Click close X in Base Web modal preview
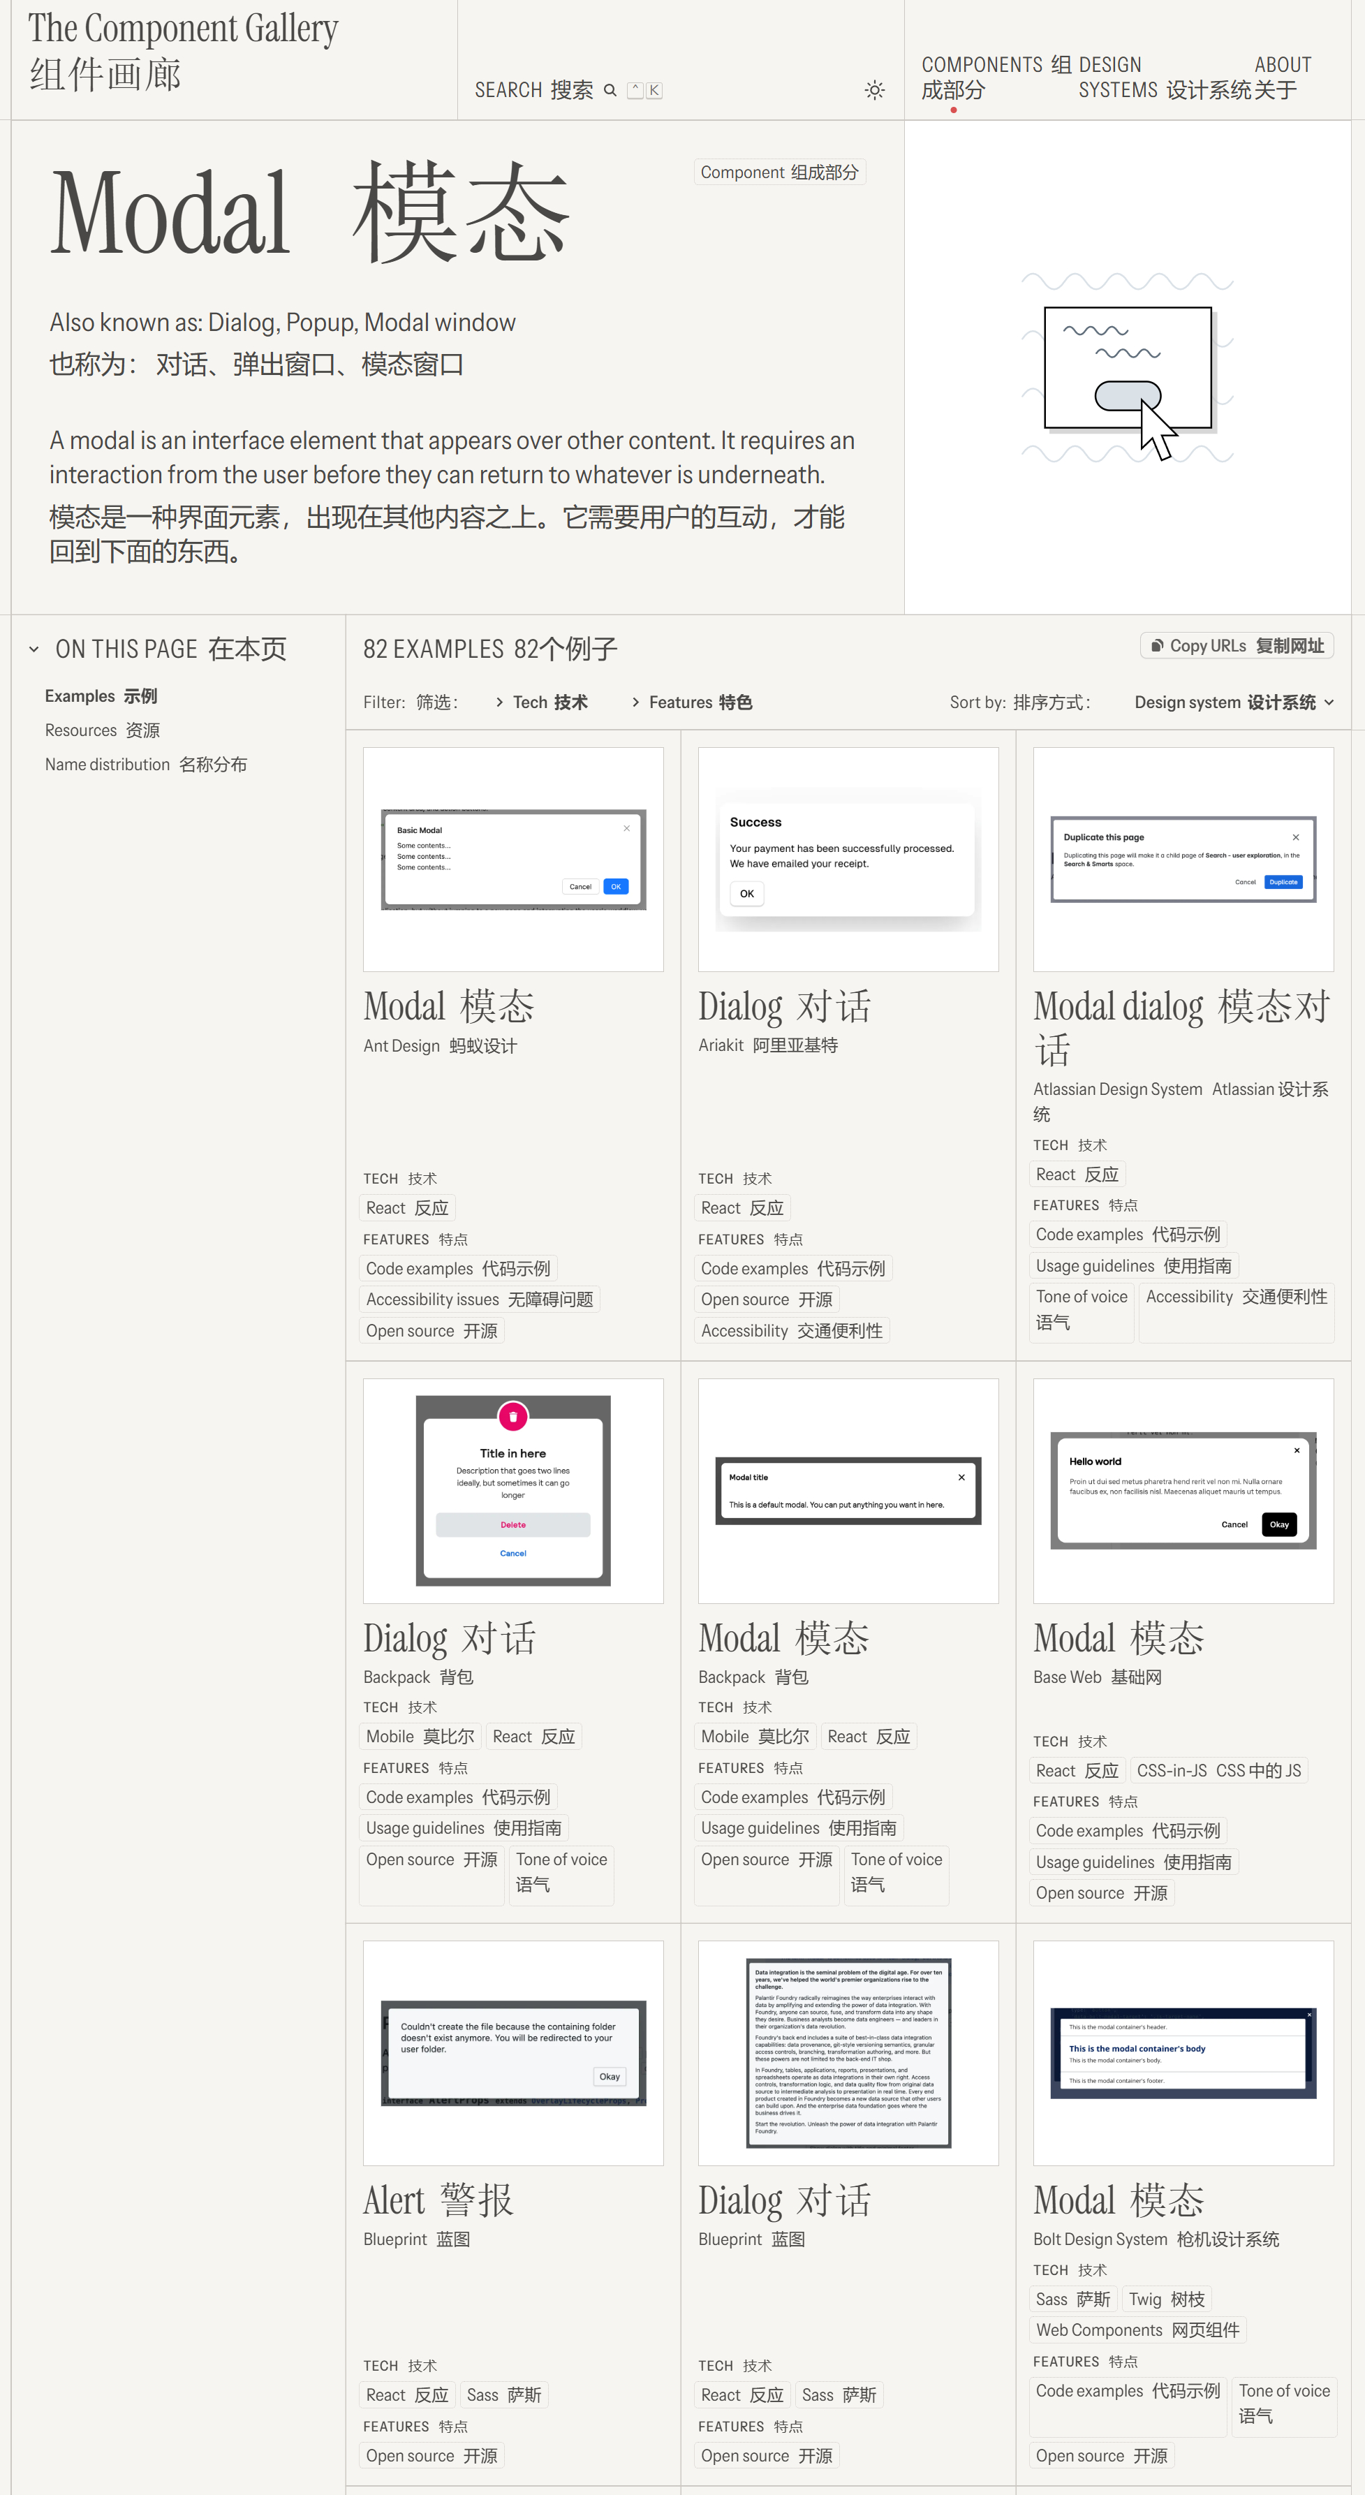This screenshot has height=2495, width=1365. (1296, 1450)
